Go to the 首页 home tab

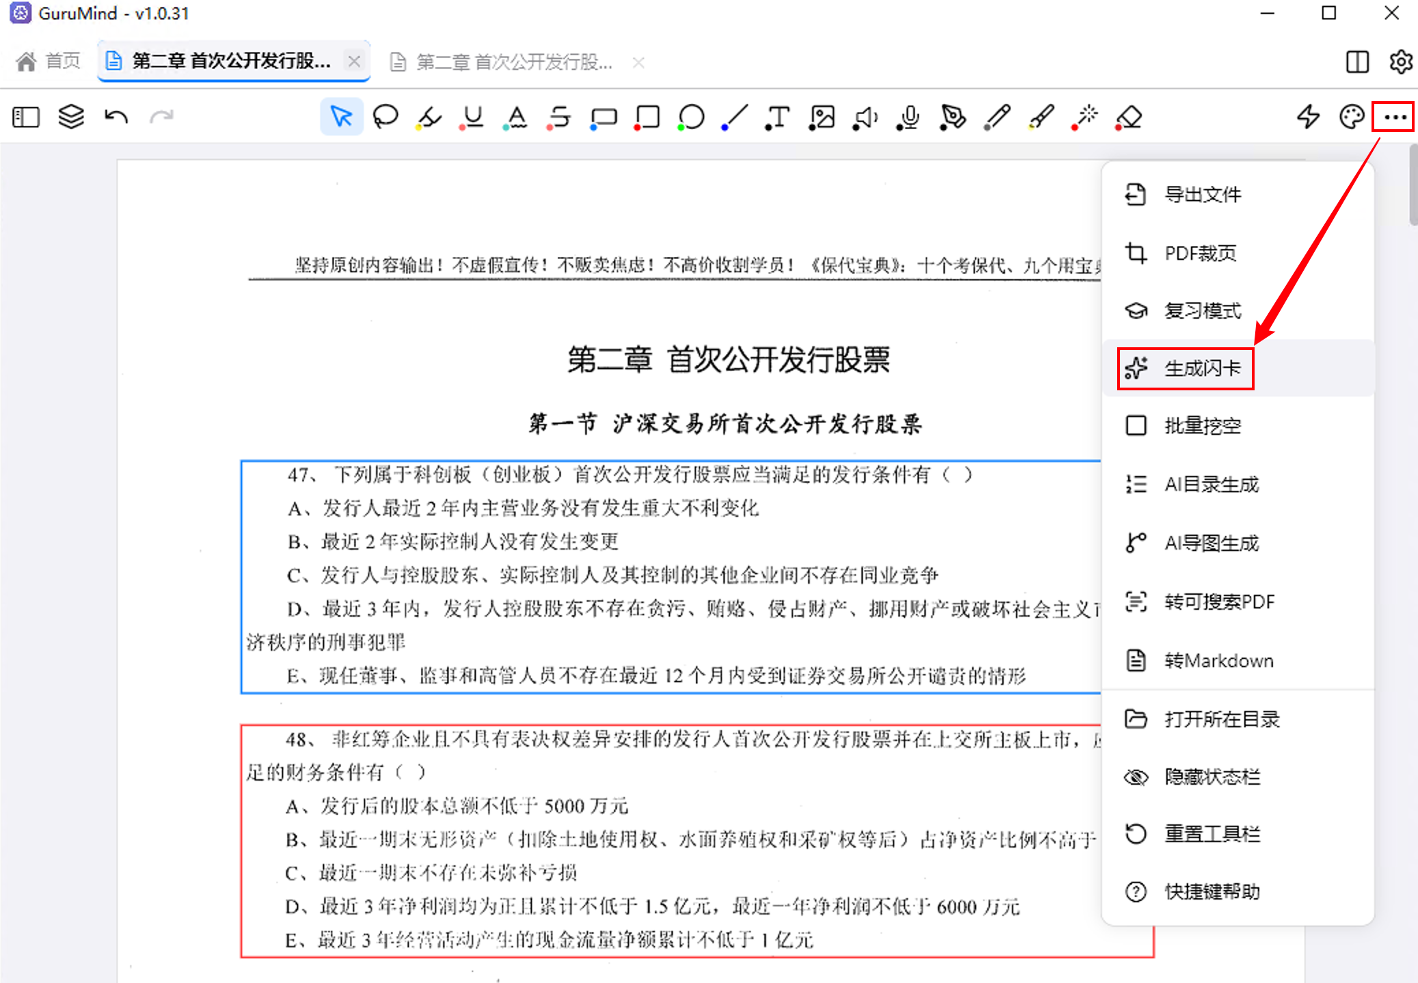coord(49,62)
